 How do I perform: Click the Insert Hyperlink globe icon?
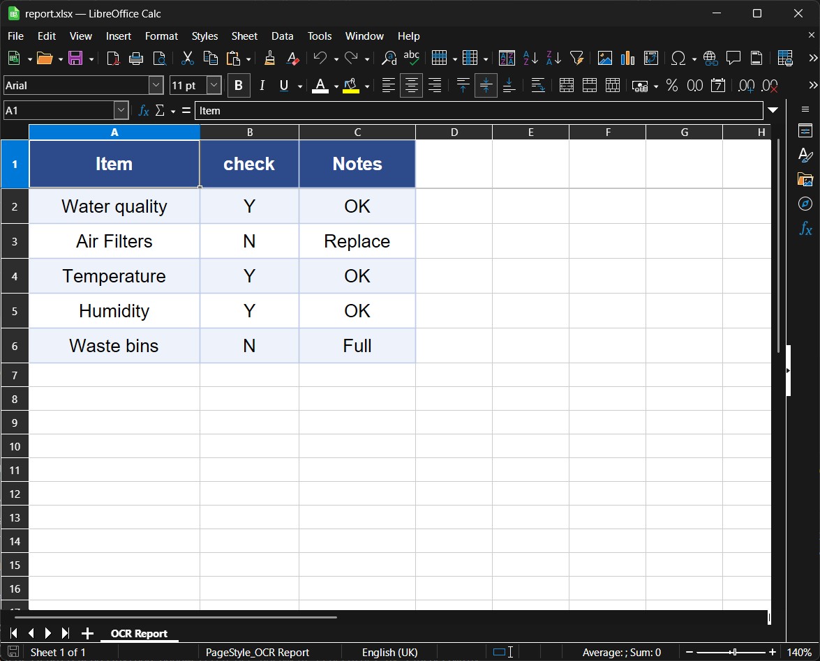[x=710, y=59]
